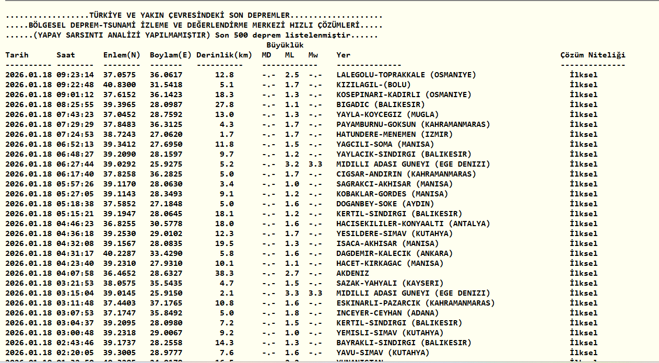Click the Saat column header
The height and width of the screenshot is (363, 659).
pos(66,55)
